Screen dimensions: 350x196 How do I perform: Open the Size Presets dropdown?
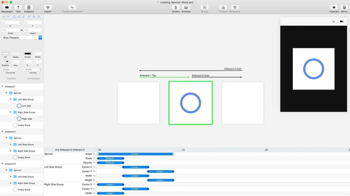click(22, 38)
